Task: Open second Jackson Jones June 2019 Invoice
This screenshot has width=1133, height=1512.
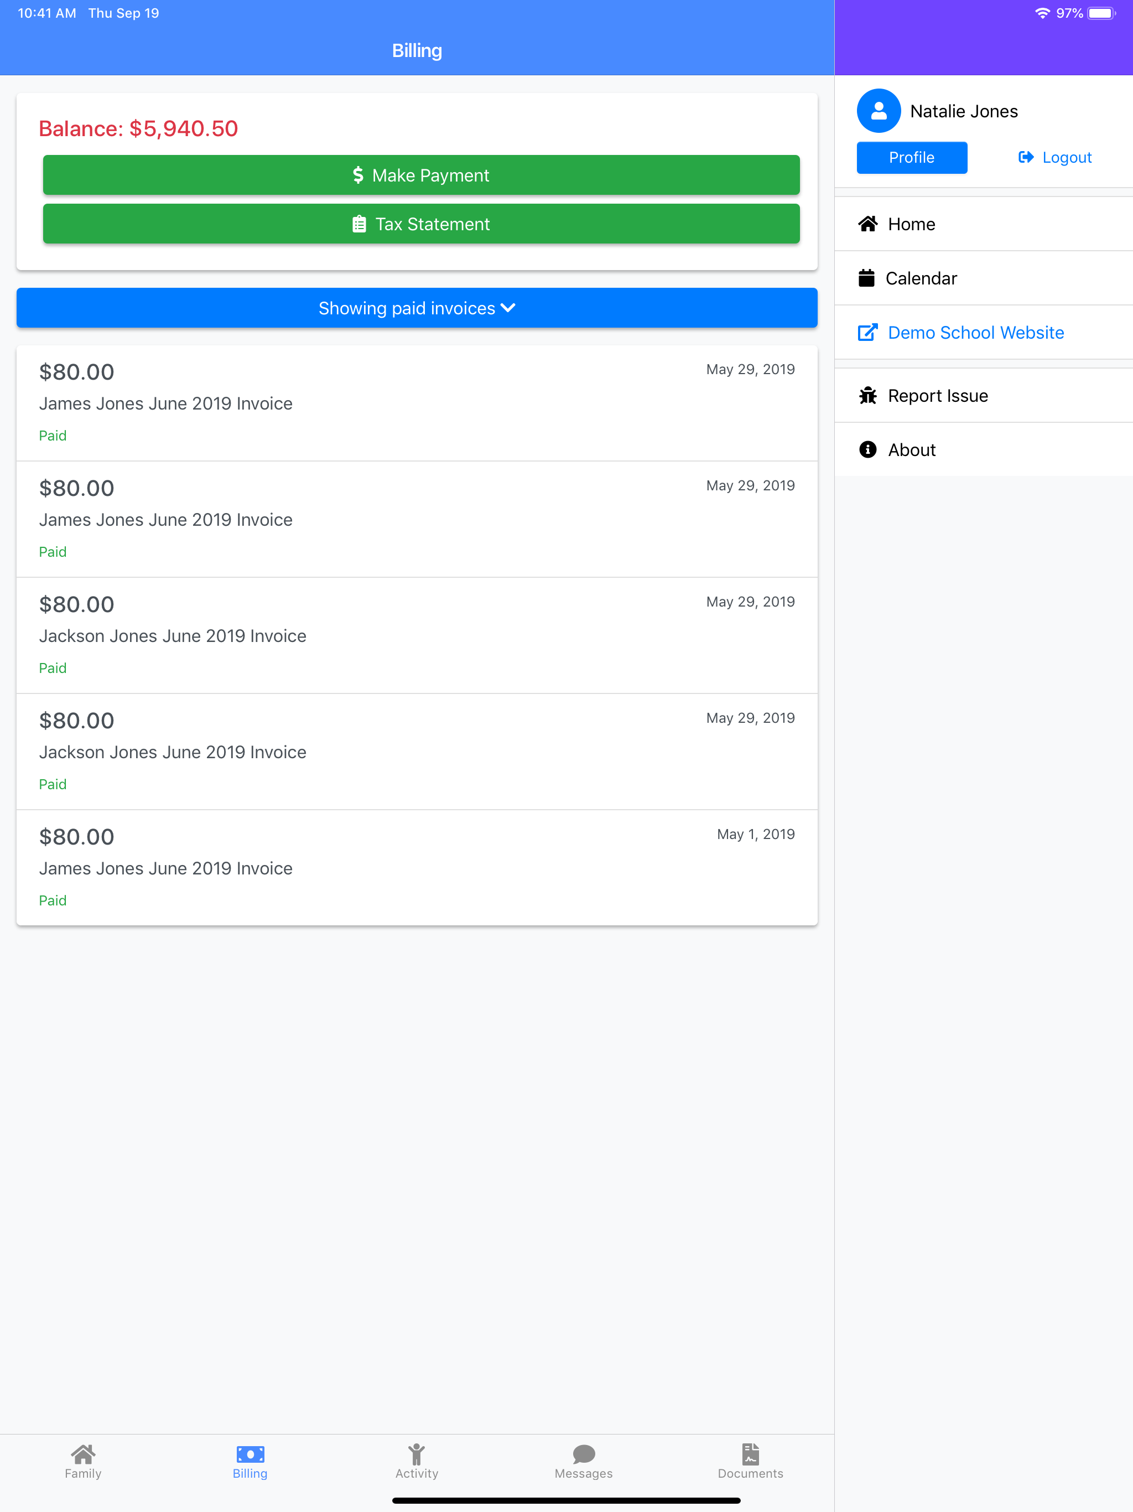Action: pos(417,751)
